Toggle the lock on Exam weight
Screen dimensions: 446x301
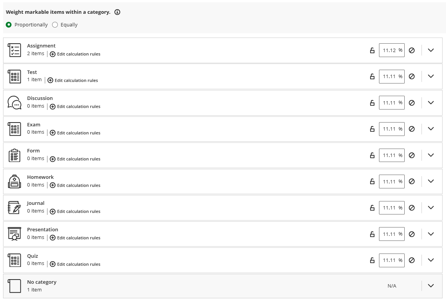(x=372, y=129)
